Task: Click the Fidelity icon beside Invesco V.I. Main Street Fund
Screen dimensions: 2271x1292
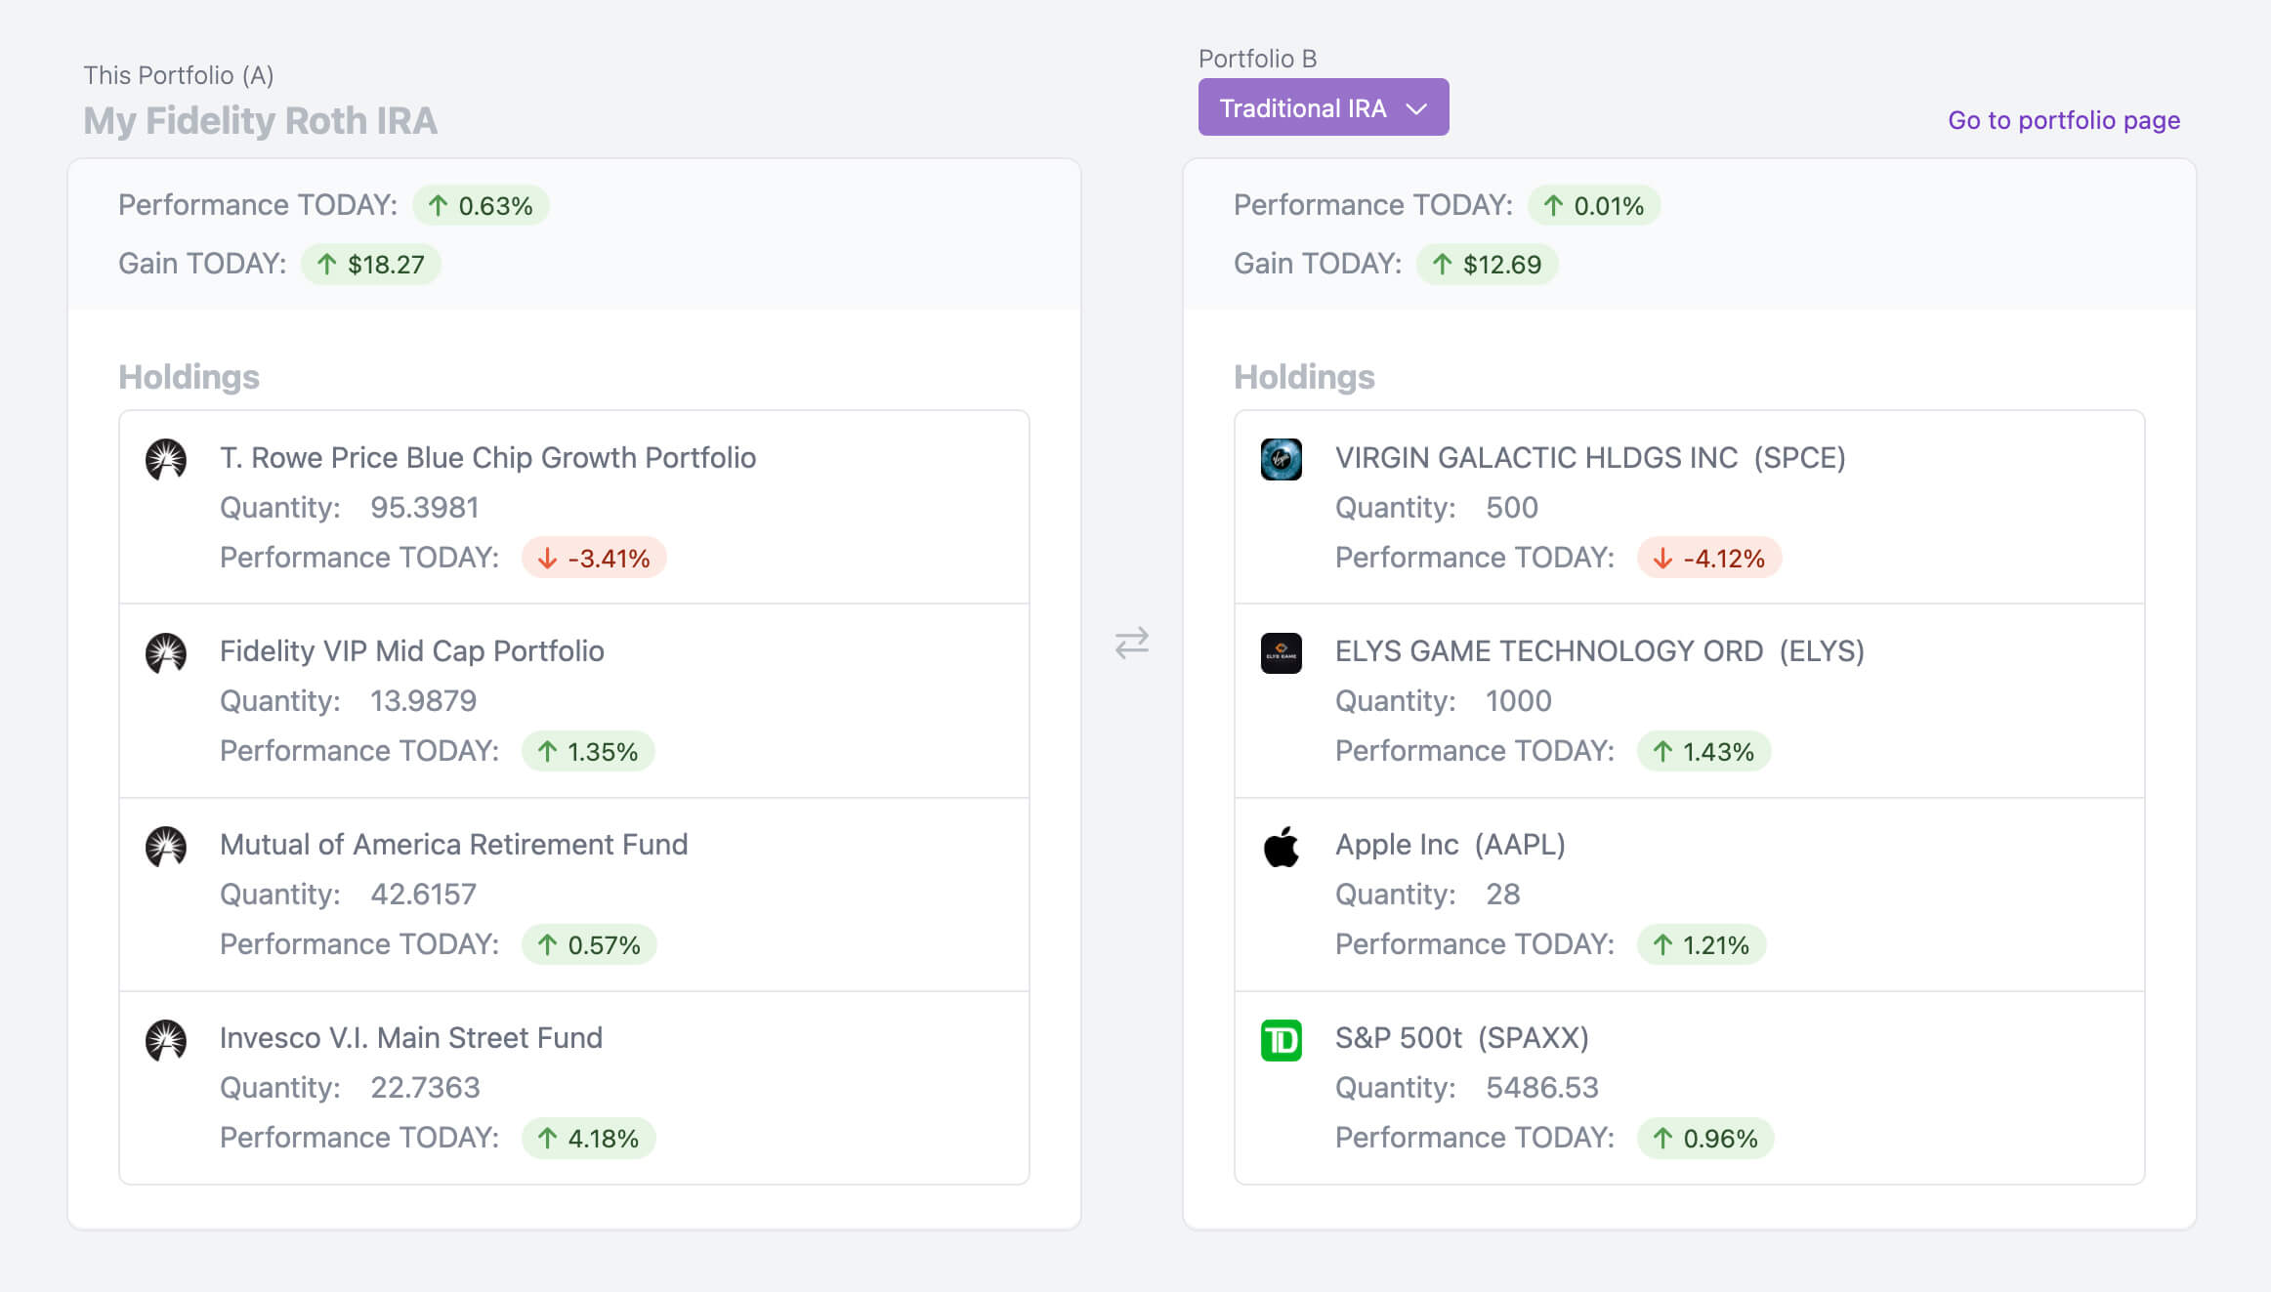Action: coord(165,1039)
